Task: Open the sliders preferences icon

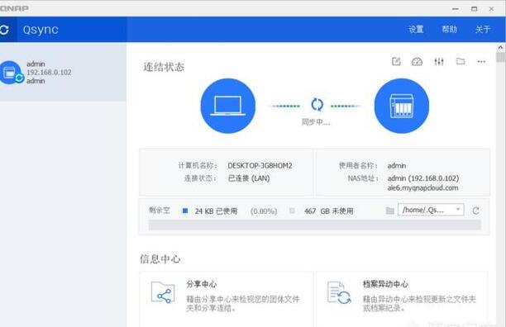Action: point(439,61)
